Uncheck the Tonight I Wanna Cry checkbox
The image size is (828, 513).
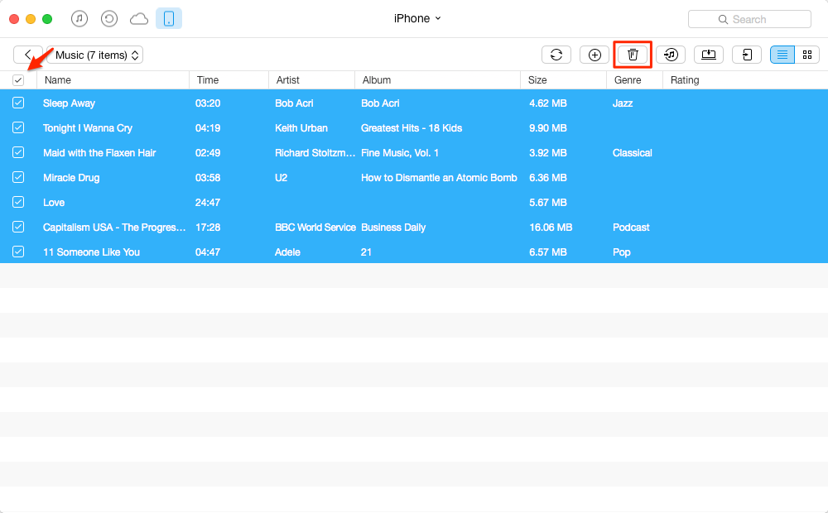coord(18,127)
